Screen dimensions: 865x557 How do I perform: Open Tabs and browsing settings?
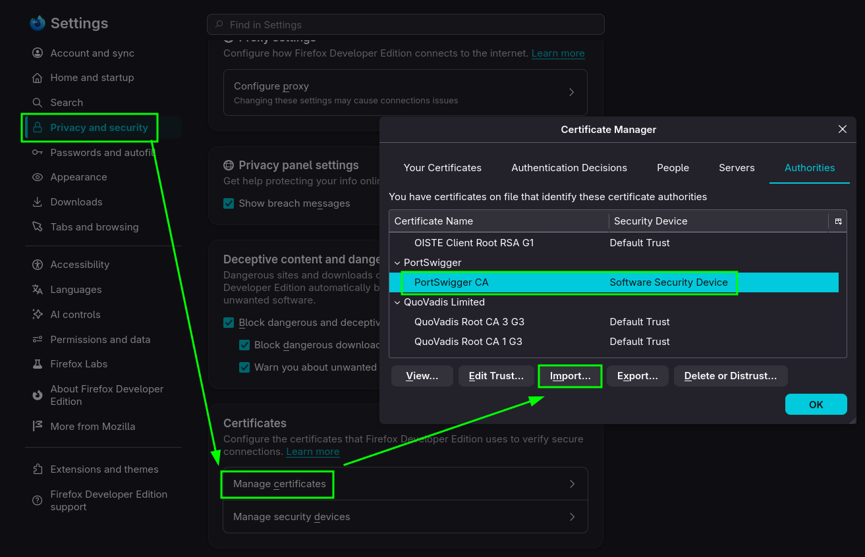pyautogui.click(x=94, y=227)
